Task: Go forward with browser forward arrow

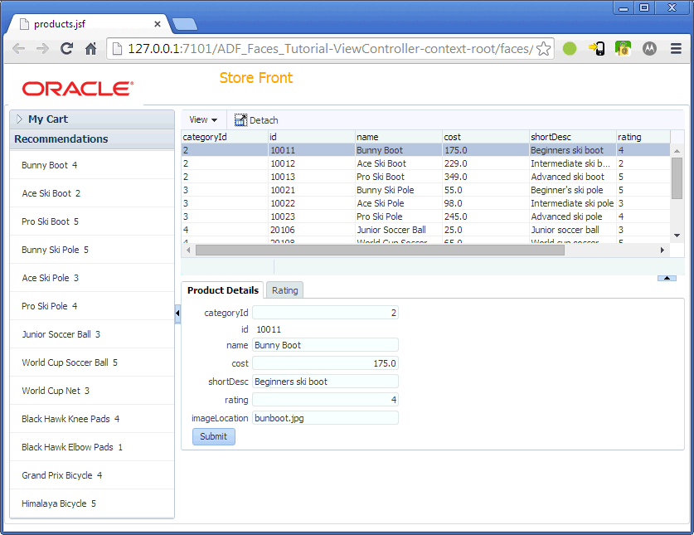Action: point(42,48)
